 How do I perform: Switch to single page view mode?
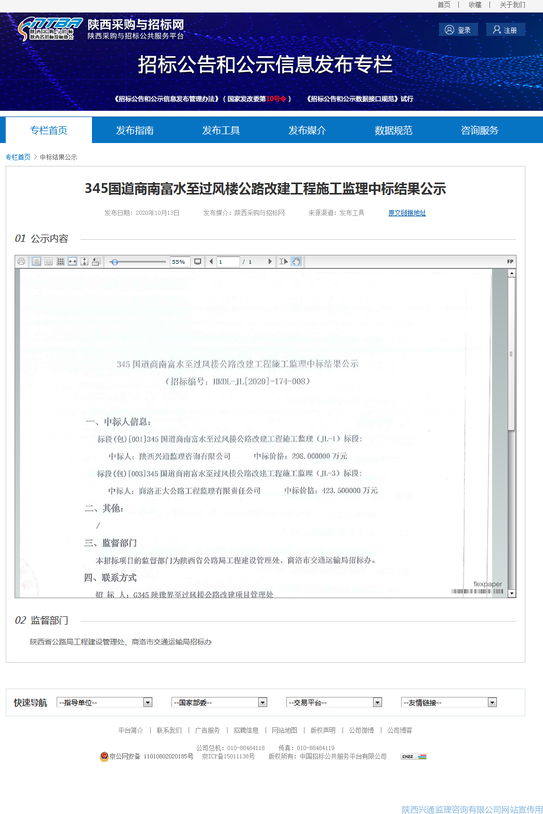point(36,262)
